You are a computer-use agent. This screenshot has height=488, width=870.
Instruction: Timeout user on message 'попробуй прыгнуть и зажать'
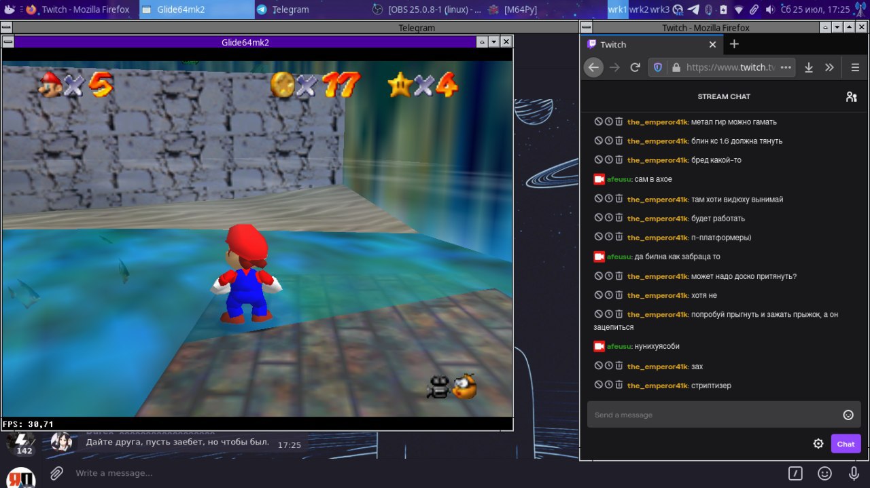coord(608,314)
